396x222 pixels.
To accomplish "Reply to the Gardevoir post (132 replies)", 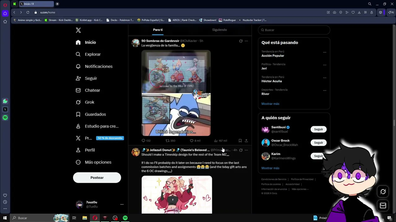I will click(146, 141).
